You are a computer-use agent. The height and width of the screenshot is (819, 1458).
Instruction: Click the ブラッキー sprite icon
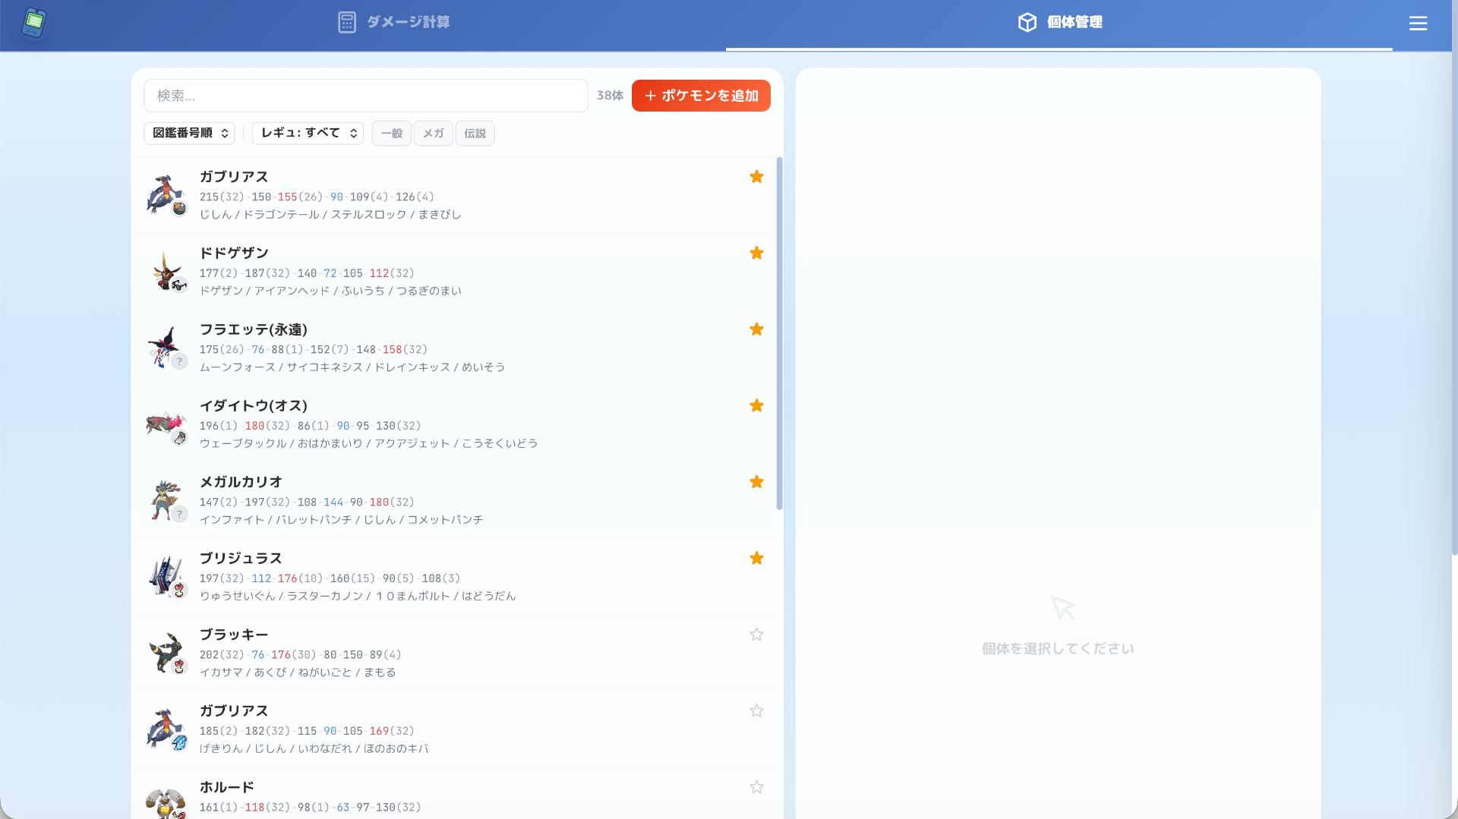165,652
